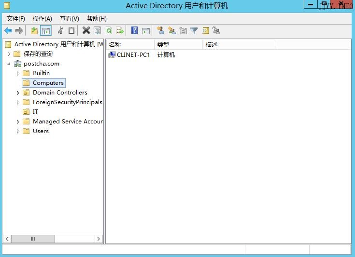Click the Export list icon
Image resolution: width=355 pixels, height=257 pixels.
pyautogui.click(x=120, y=30)
